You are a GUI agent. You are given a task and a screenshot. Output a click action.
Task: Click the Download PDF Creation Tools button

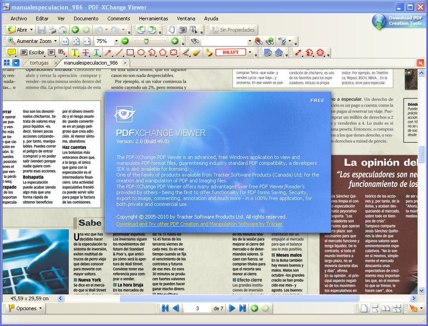(x=399, y=21)
